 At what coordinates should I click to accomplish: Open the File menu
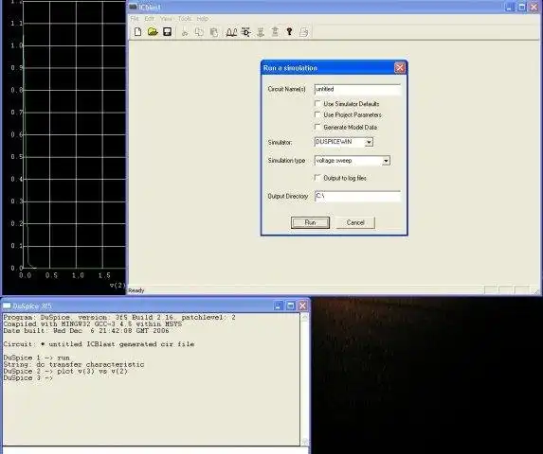pos(135,19)
